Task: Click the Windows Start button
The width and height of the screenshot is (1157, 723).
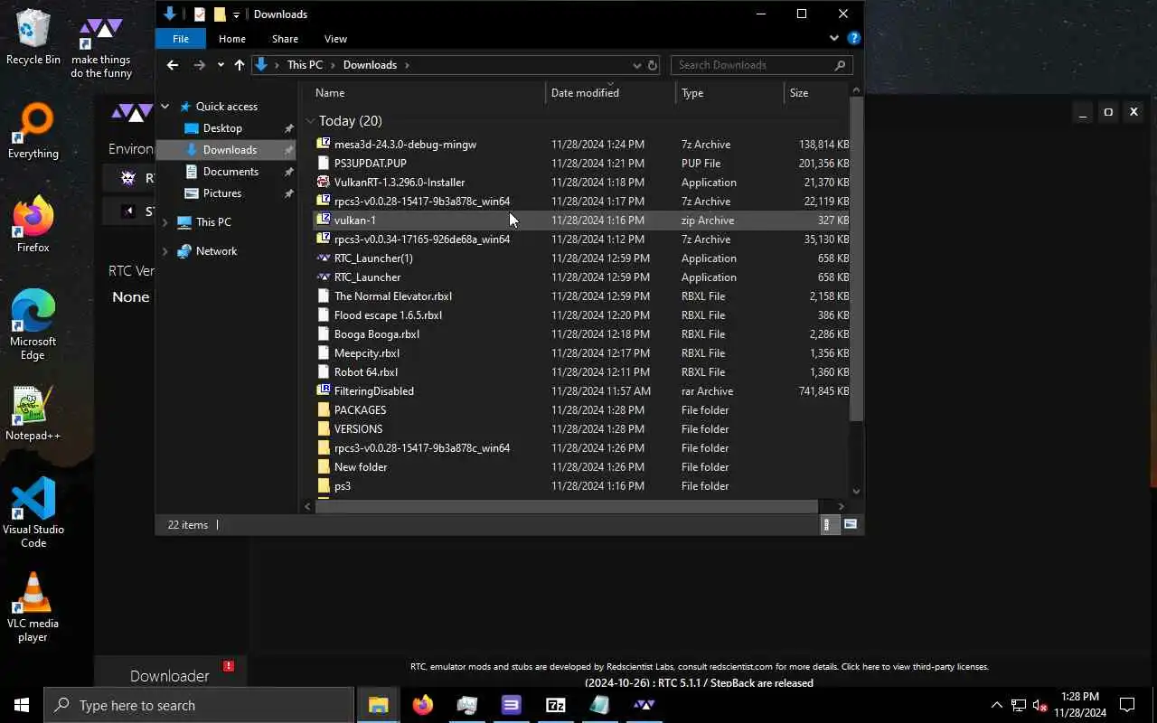Action: 22,705
